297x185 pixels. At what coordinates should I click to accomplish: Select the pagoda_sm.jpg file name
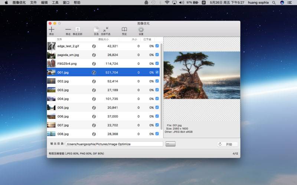(x=68, y=55)
